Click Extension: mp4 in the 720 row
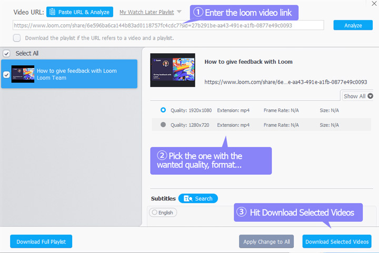This screenshot has height=253, width=379. coord(233,125)
